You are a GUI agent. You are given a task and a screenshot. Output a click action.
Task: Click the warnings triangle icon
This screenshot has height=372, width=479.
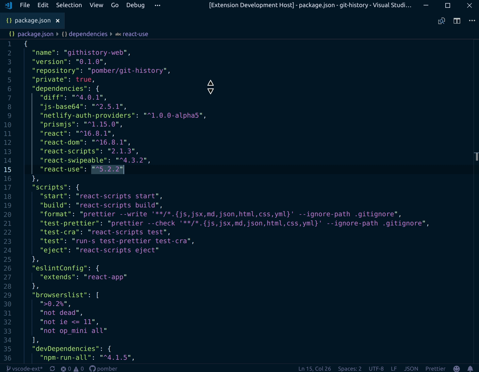coord(76,369)
